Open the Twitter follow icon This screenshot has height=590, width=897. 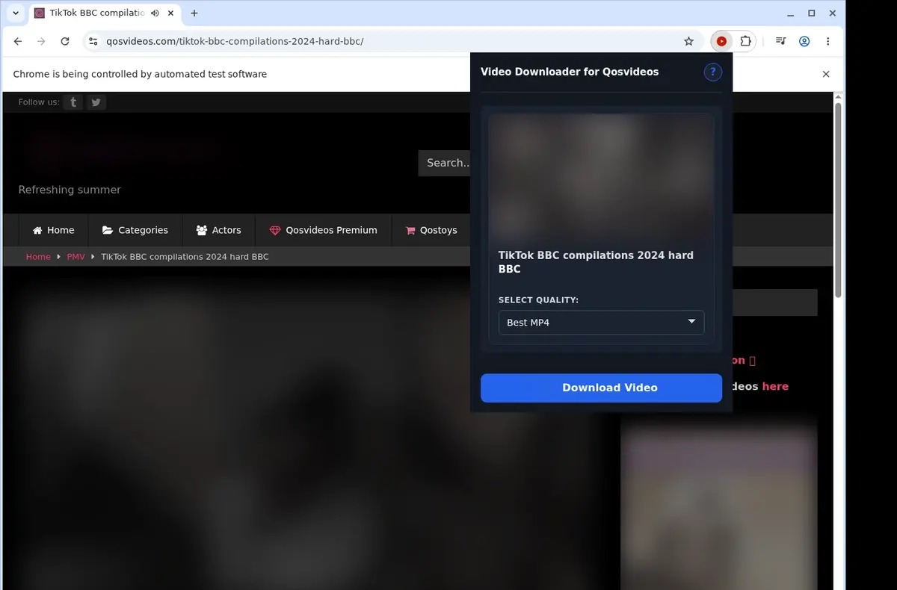[x=96, y=102]
